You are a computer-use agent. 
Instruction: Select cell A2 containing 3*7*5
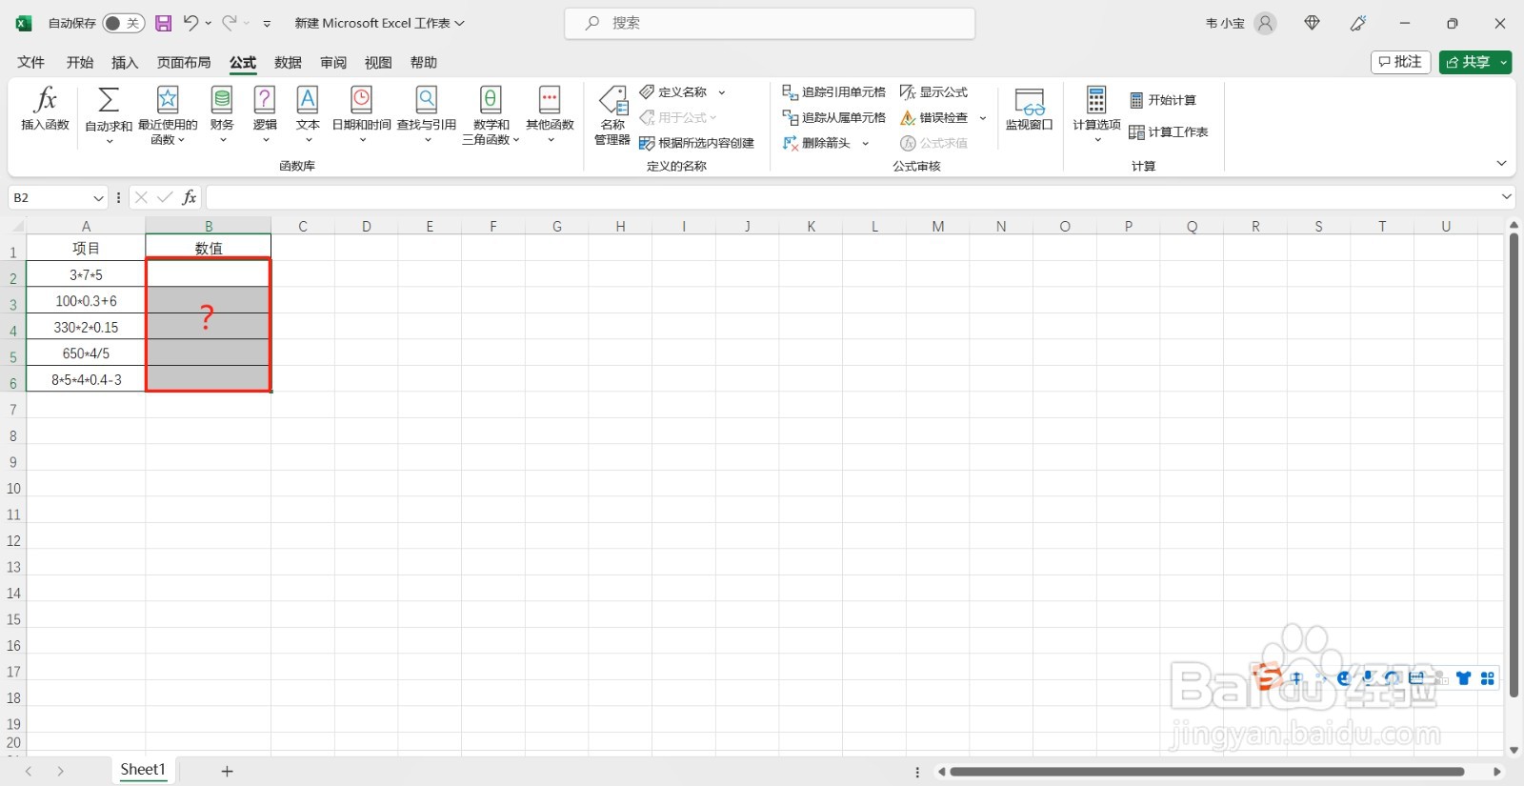pos(86,274)
